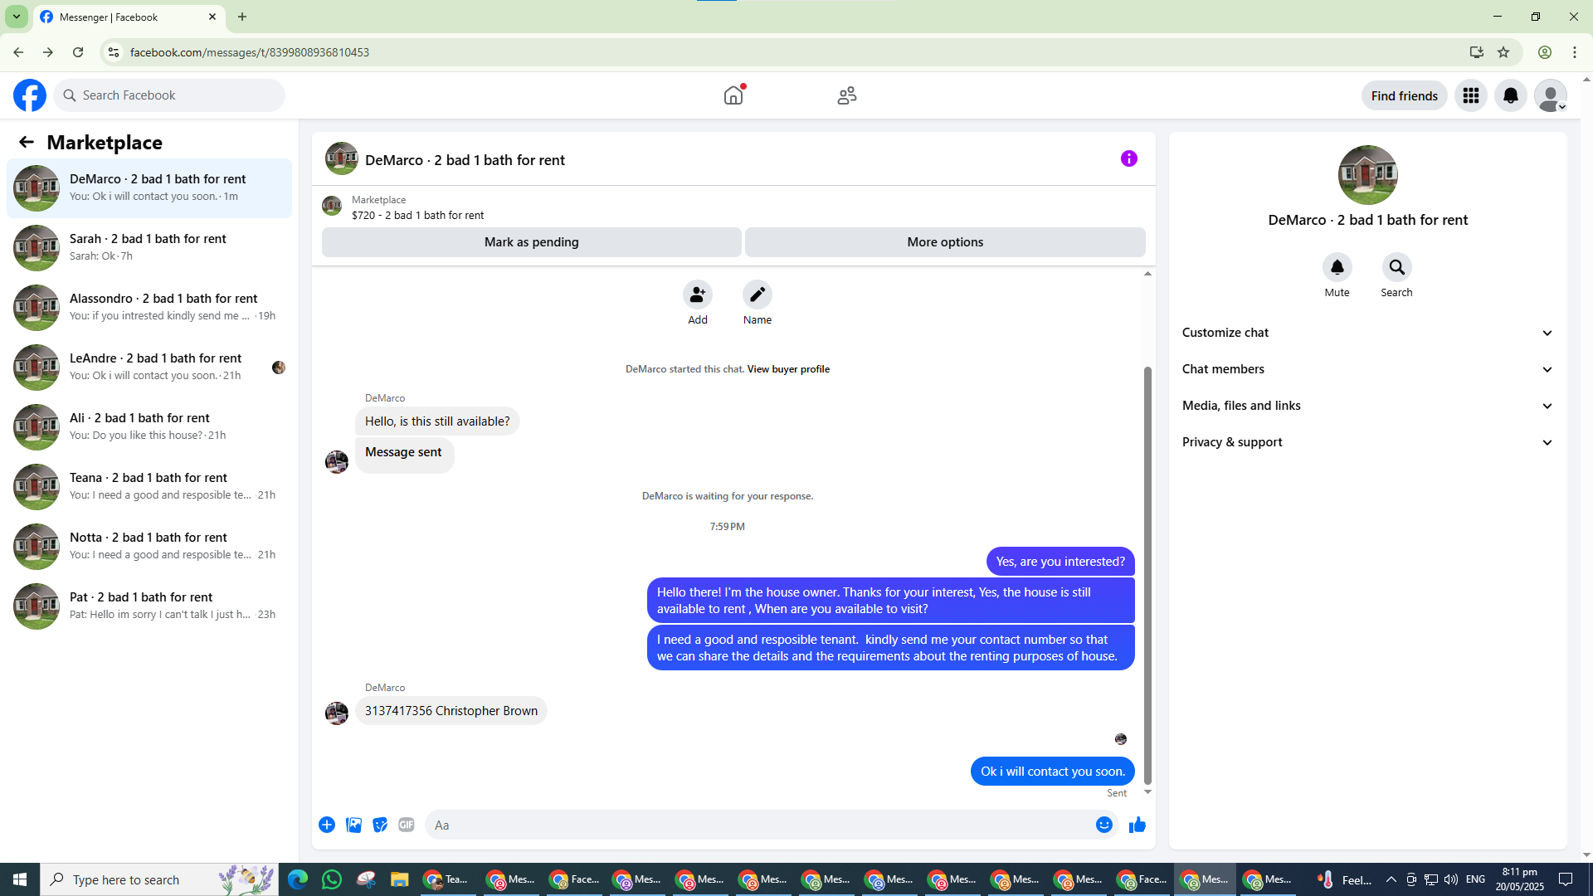The image size is (1593, 896).
Task: Open the emoji picker
Action: pos(1103,825)
